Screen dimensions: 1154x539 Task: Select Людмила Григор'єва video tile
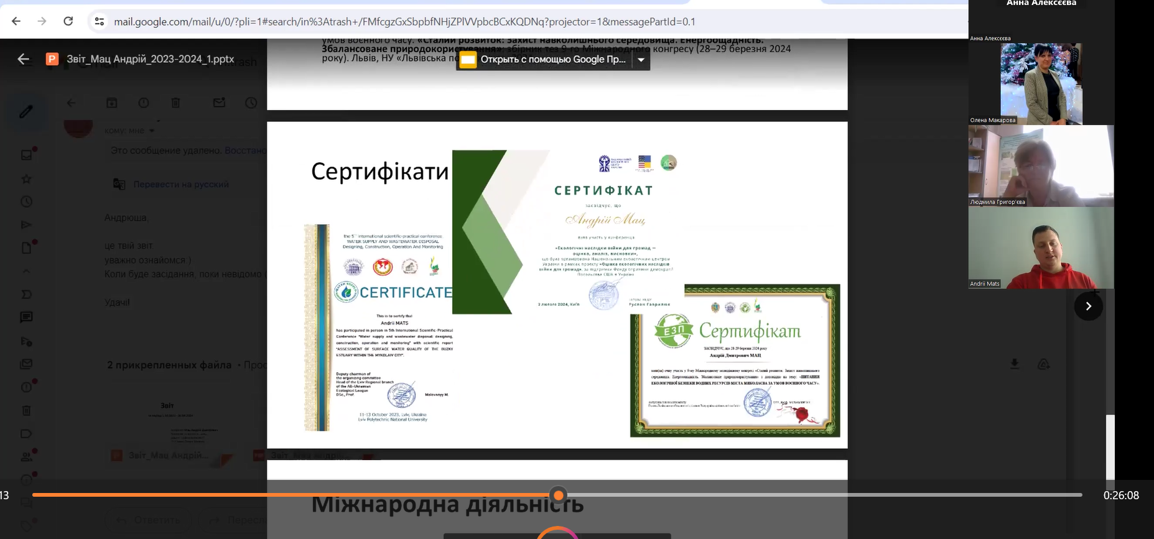click(x=1041, y=166)
